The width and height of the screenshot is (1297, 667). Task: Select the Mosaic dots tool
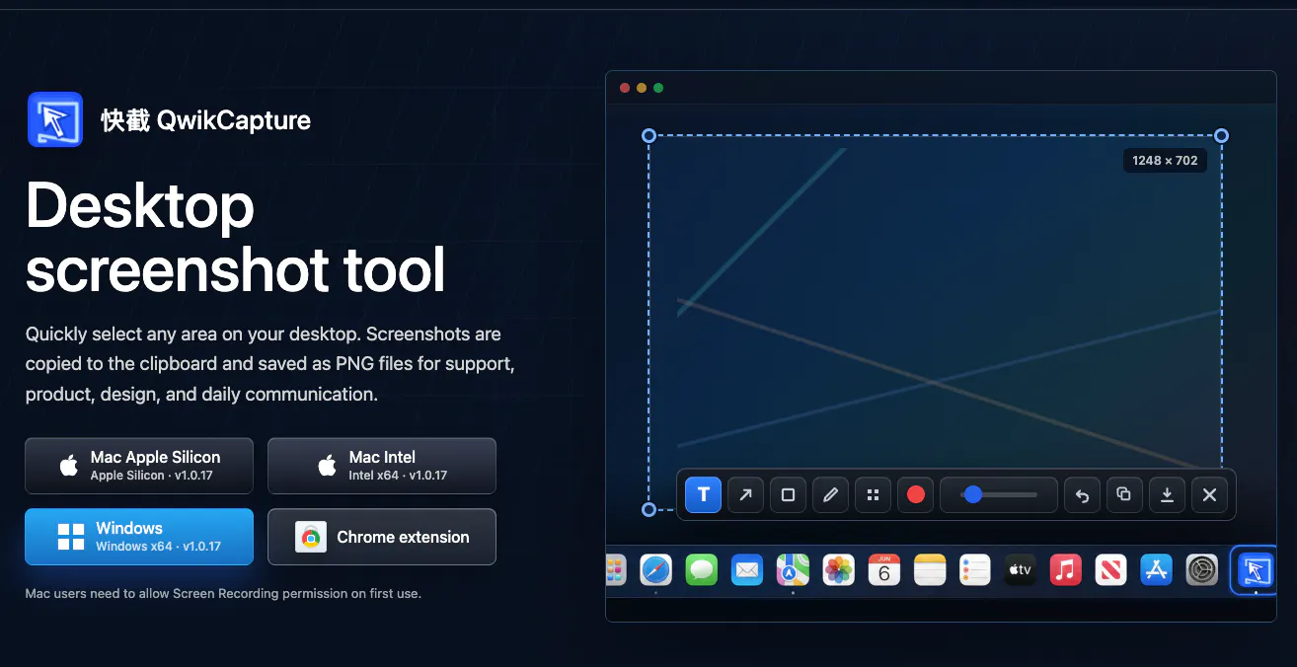(873, 494)
